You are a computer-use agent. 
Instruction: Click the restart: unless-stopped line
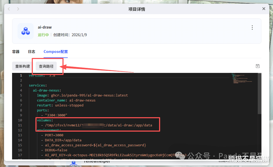60,105
